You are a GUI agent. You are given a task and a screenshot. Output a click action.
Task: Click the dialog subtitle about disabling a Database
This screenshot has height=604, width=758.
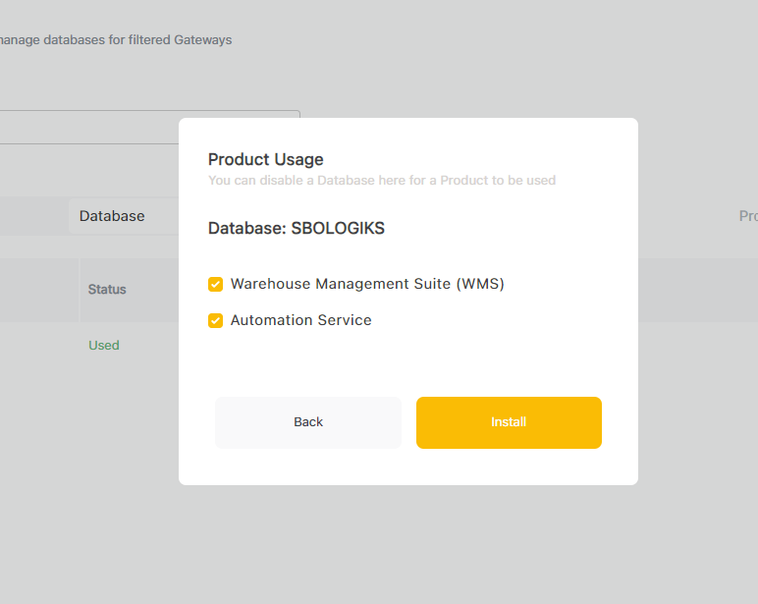(381, 181)
